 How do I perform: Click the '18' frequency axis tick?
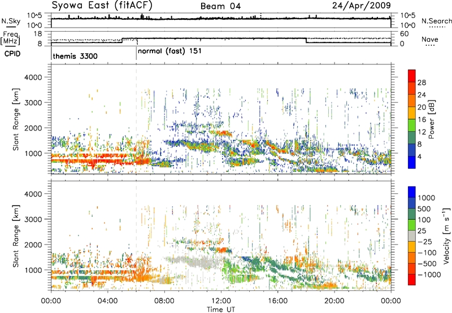pyautogui.click(x=37, y=34)
